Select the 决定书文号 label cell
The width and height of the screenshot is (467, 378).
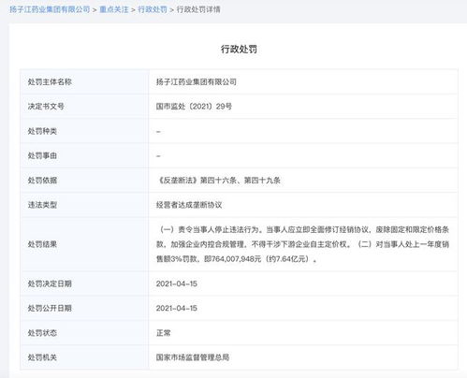(x=84, y=107)
